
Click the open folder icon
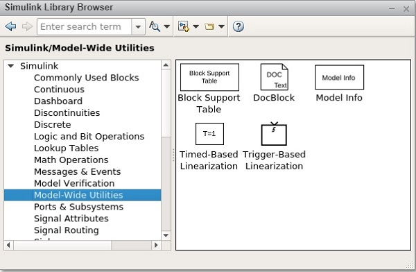tap(209, 26)
